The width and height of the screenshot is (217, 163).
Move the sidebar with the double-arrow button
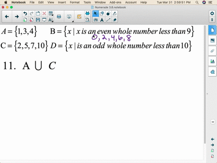click(x=212, y=122)
